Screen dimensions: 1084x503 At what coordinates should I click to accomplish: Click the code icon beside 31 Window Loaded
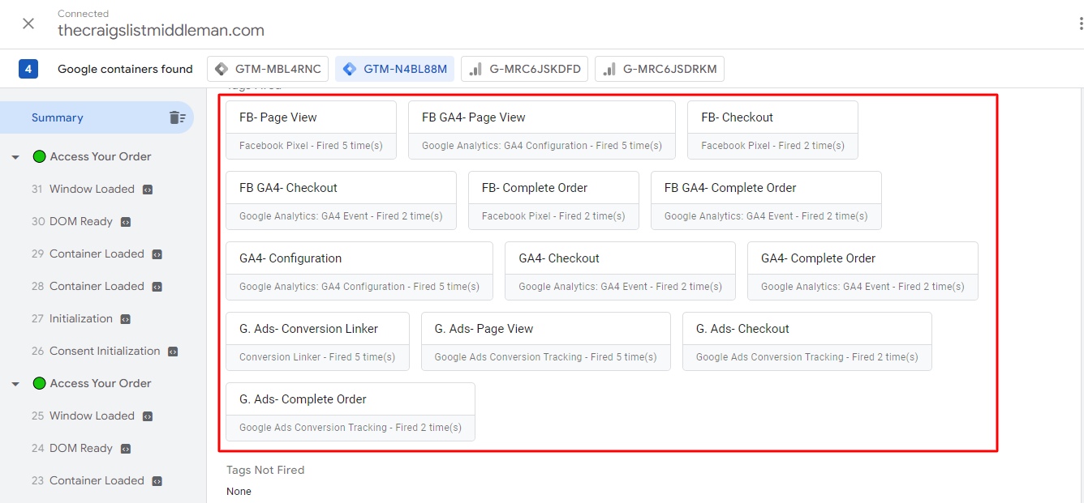(148, 190)
